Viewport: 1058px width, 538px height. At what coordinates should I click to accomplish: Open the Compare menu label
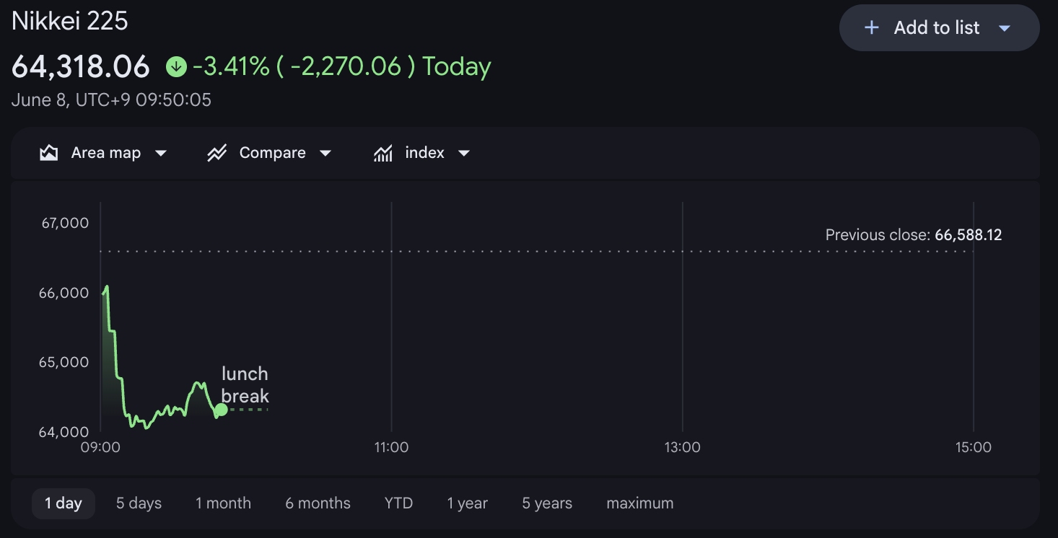[x=272, y=153]
